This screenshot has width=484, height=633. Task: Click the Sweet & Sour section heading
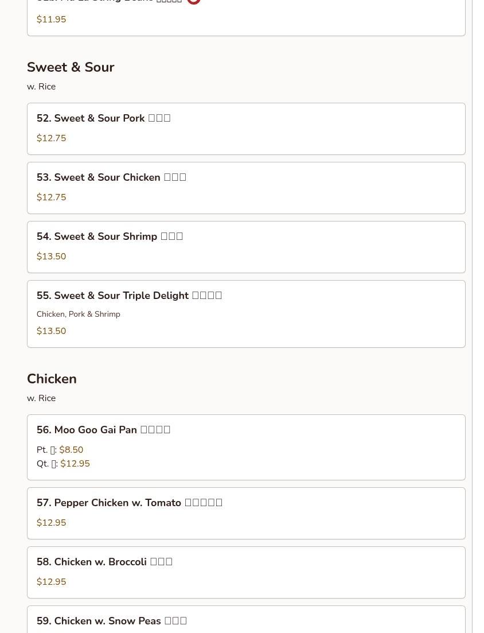[71, 67]
